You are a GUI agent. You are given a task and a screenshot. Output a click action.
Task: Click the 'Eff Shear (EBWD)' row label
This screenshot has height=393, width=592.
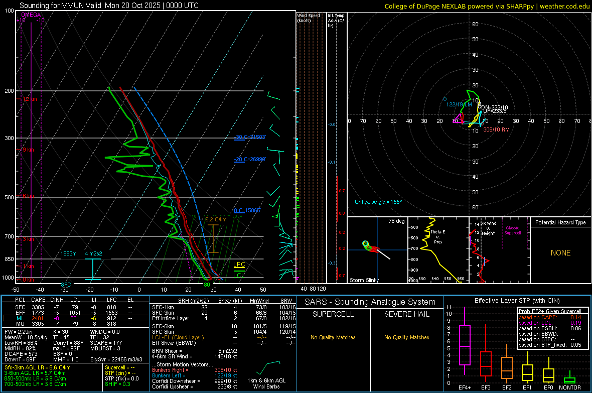(x=174, y=343)
